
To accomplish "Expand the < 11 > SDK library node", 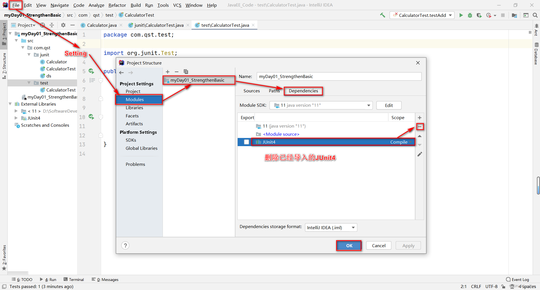I will (16, 111).
